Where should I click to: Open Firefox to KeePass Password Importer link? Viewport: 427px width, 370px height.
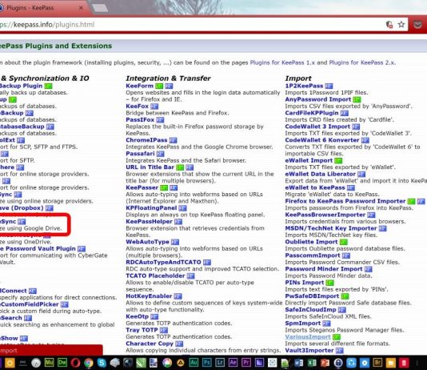click(x=345, y=201)
